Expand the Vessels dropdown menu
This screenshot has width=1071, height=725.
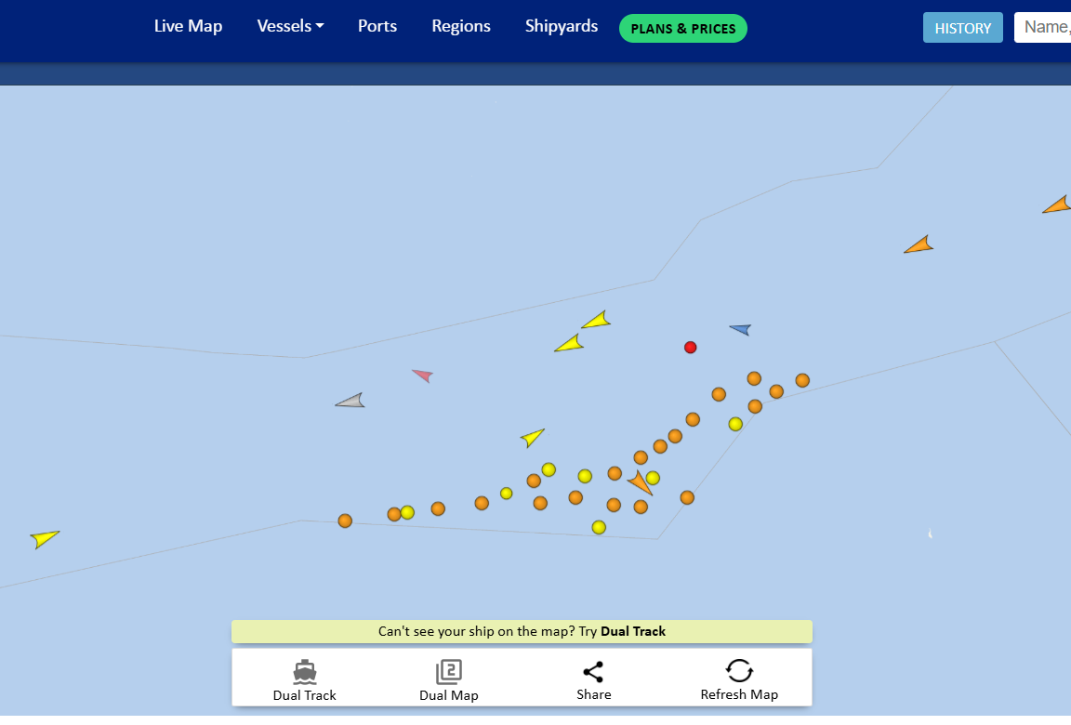[x=290, y=26]
